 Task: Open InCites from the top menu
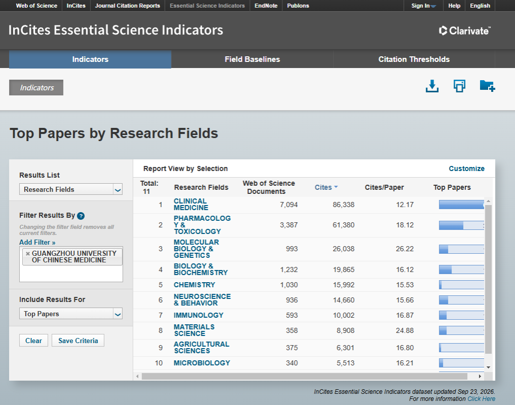pos(76,6)
